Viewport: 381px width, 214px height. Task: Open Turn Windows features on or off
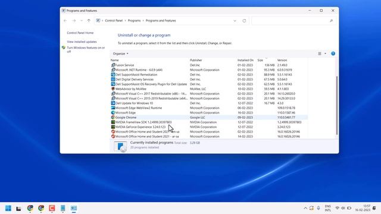click(86, 49)
